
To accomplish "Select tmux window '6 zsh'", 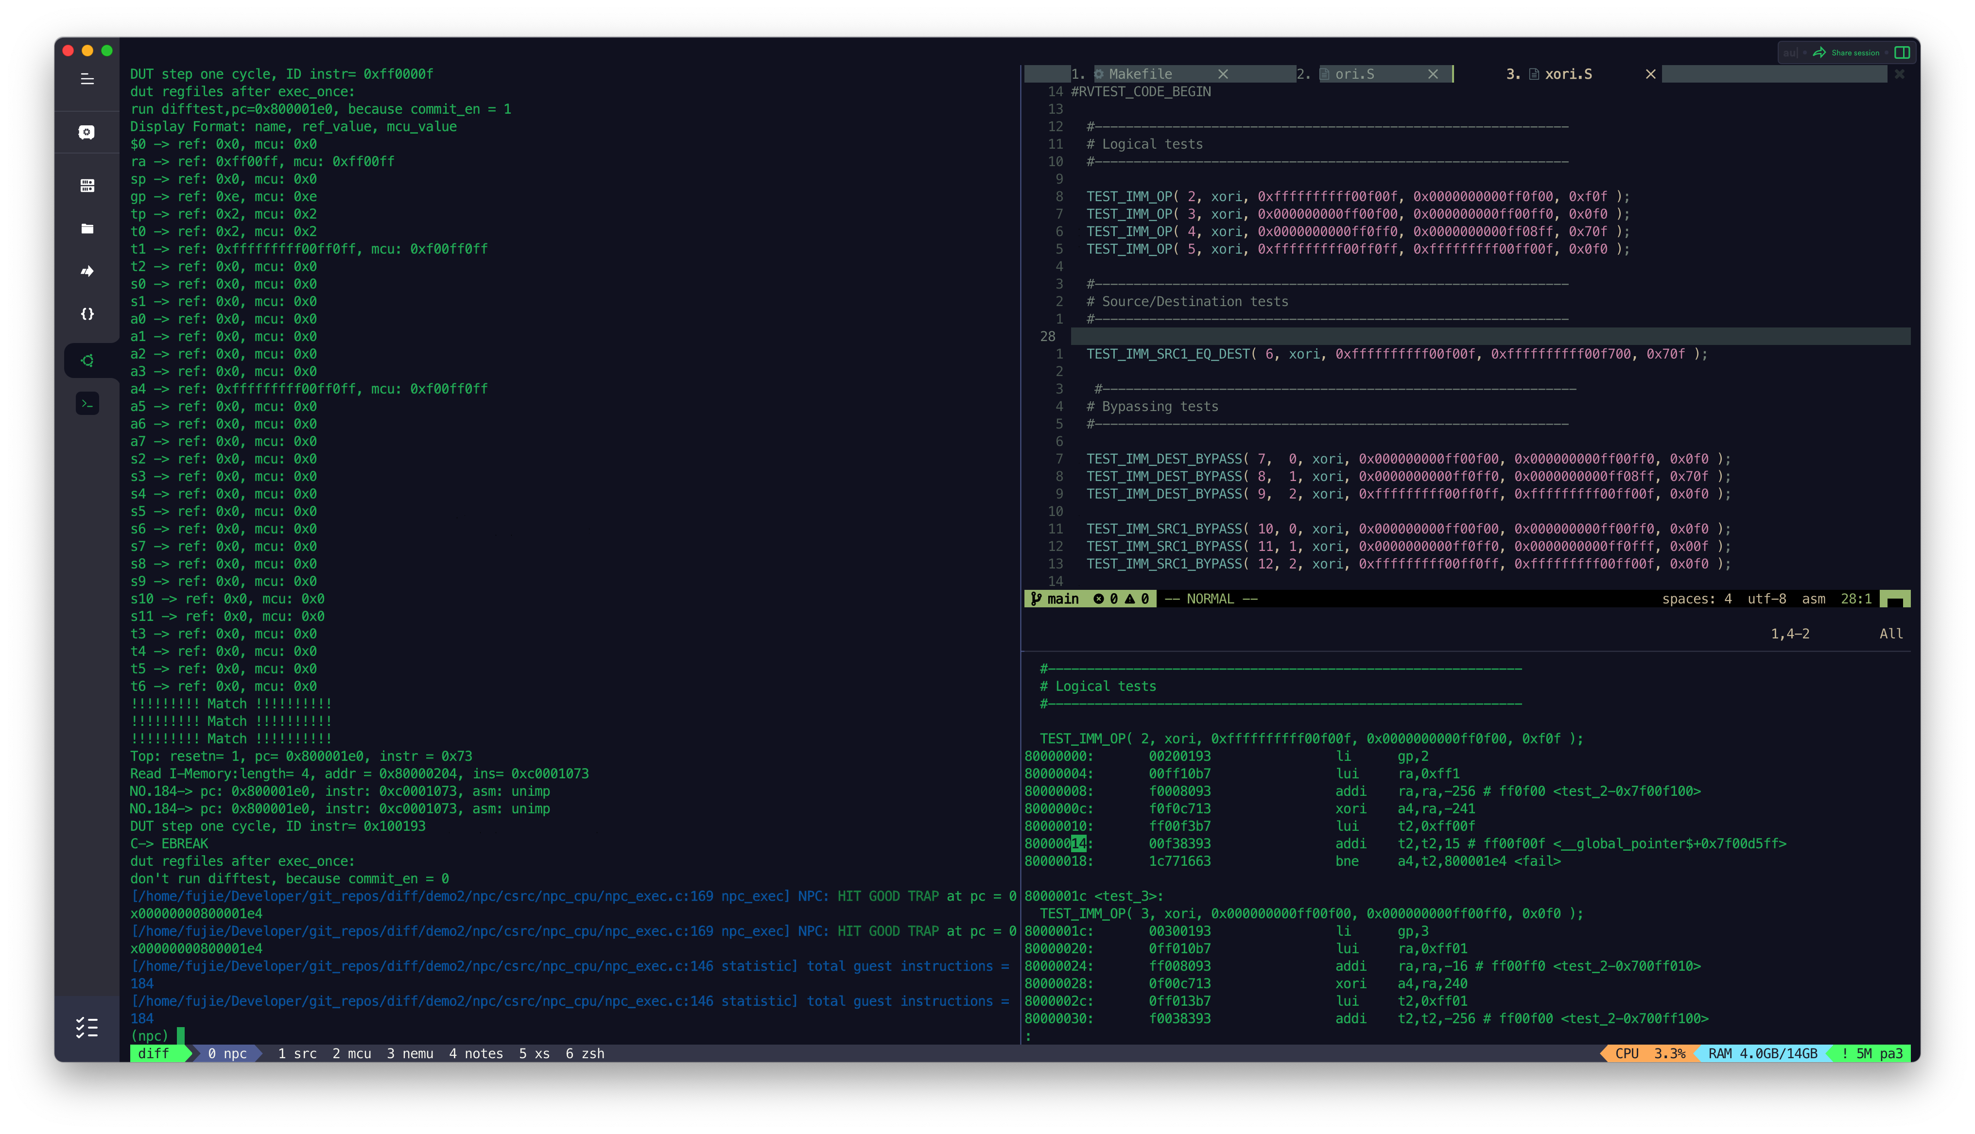I will coord(585,1054).
